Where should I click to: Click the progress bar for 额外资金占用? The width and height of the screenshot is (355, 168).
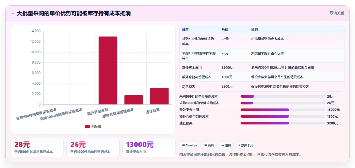[x=283, y=110]
